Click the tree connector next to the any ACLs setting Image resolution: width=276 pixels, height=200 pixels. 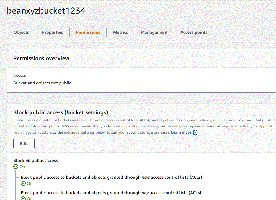[x=16, y=193]
